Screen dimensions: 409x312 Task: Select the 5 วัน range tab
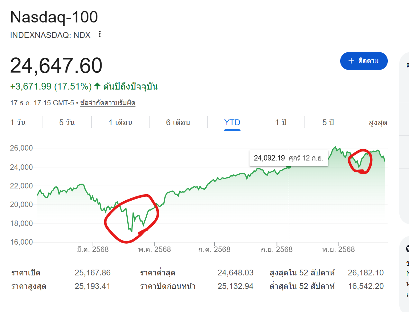[x=67, y=122]
